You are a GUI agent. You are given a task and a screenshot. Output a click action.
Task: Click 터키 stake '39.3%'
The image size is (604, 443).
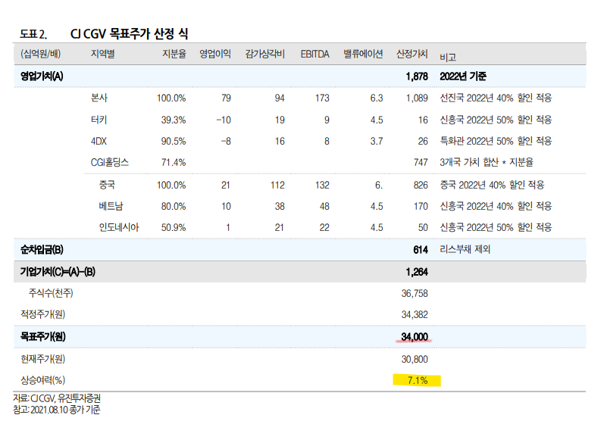point(174,120)
